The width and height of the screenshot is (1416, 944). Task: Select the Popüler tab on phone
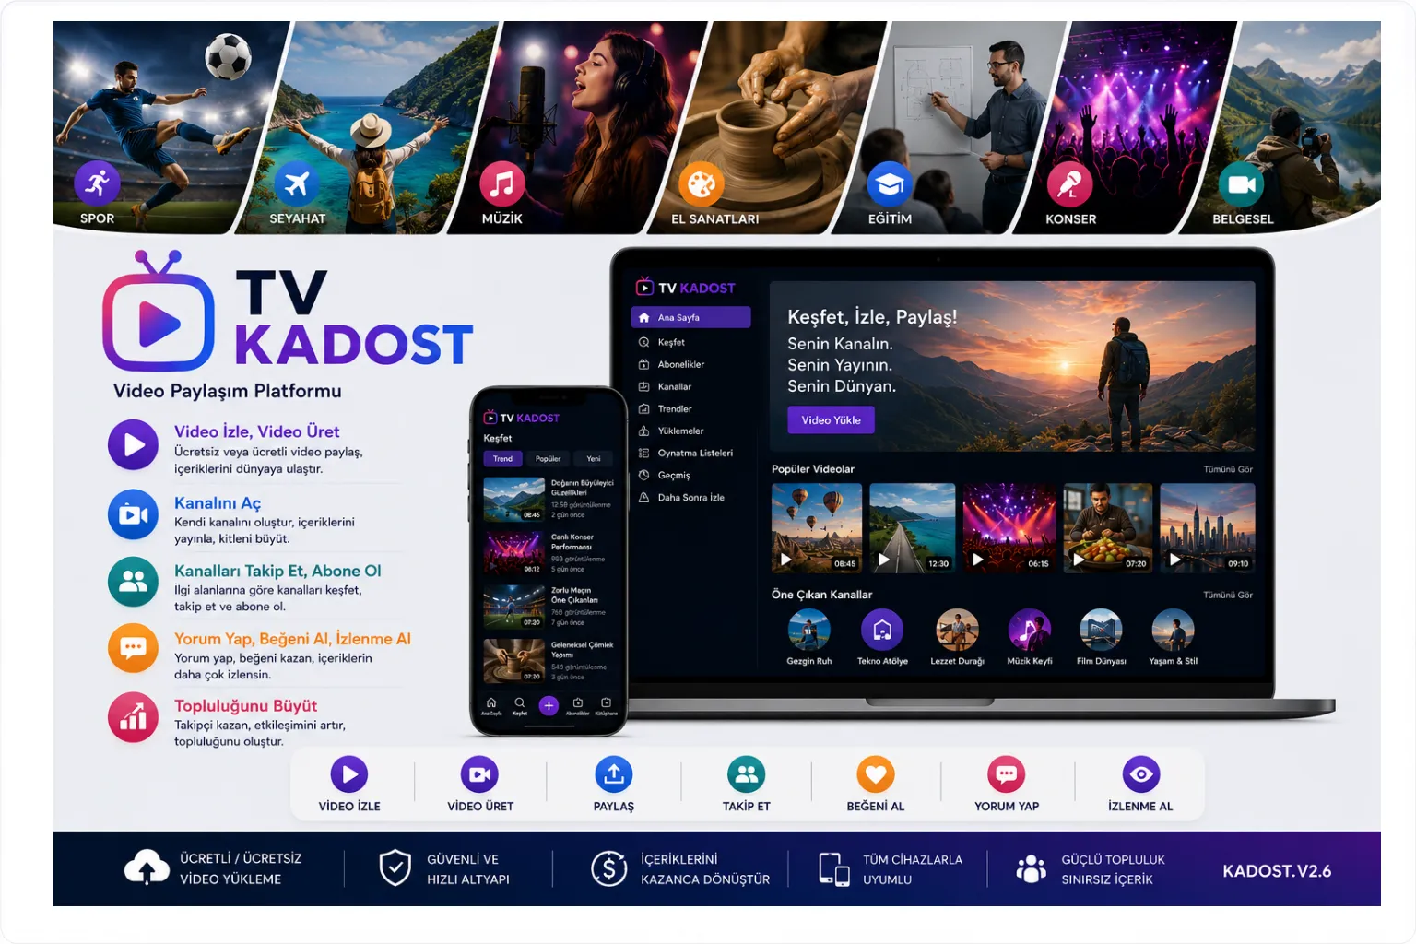click(x=549, y=458)
